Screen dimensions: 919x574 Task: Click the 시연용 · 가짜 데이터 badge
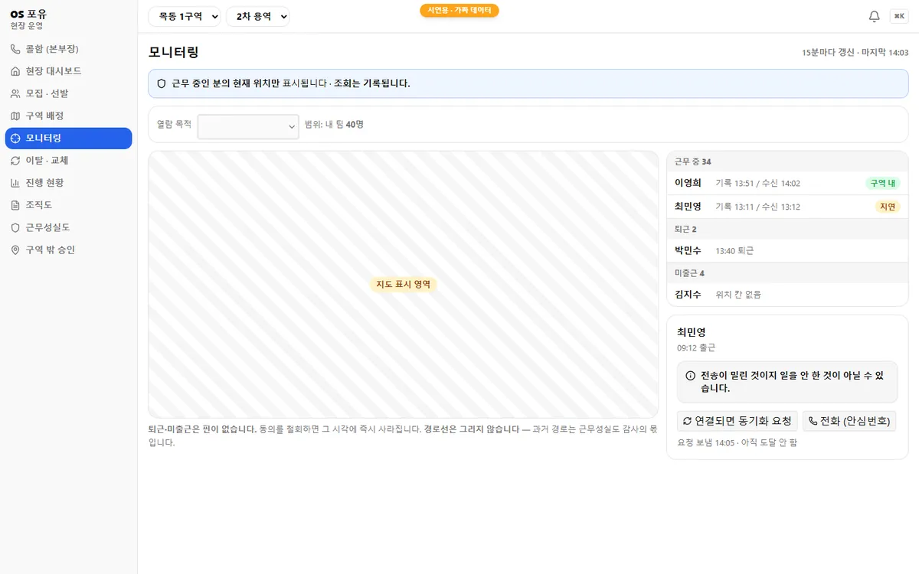click(459, 10)
